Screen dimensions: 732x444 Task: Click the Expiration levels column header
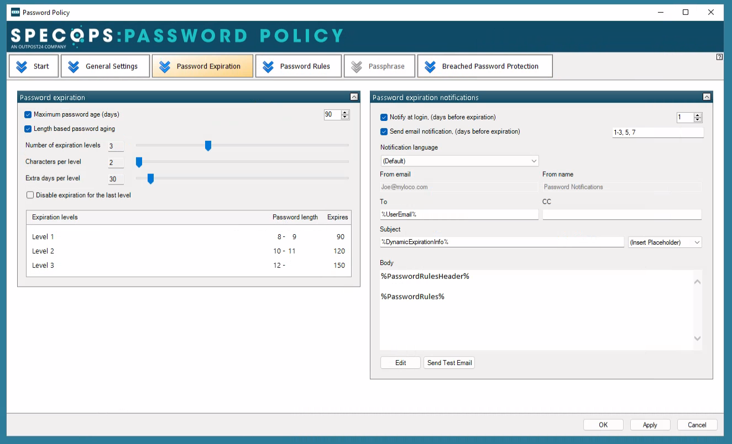(55, 217)
